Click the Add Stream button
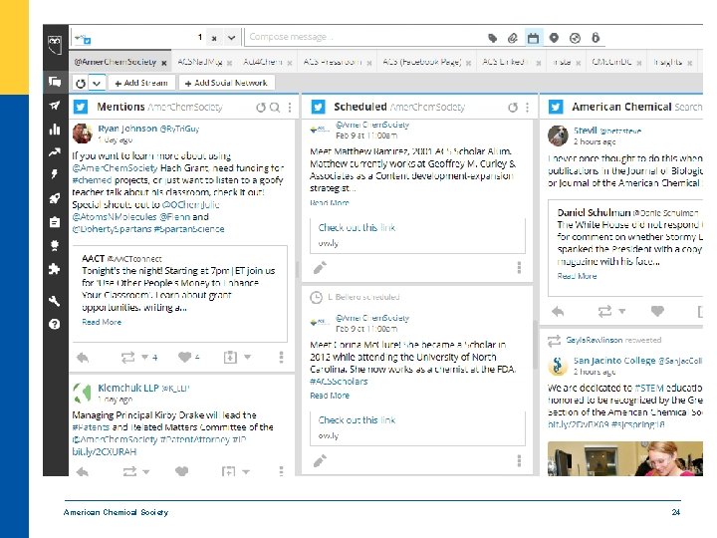The width and height of the screenshot is (717, 538). [141, 83]
